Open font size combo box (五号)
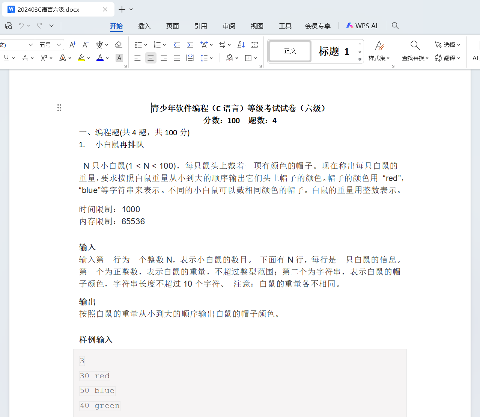Viewport: 480px width, 417px height. (x=50, y=45)
